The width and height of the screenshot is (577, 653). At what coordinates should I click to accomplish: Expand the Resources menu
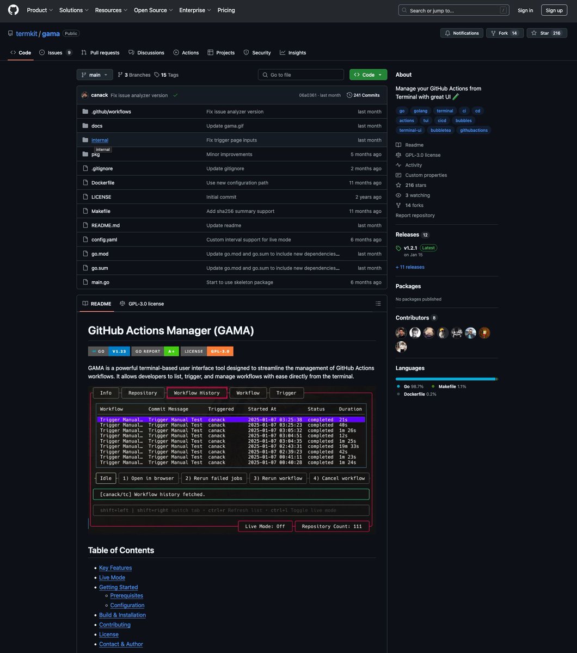[111, 10]
